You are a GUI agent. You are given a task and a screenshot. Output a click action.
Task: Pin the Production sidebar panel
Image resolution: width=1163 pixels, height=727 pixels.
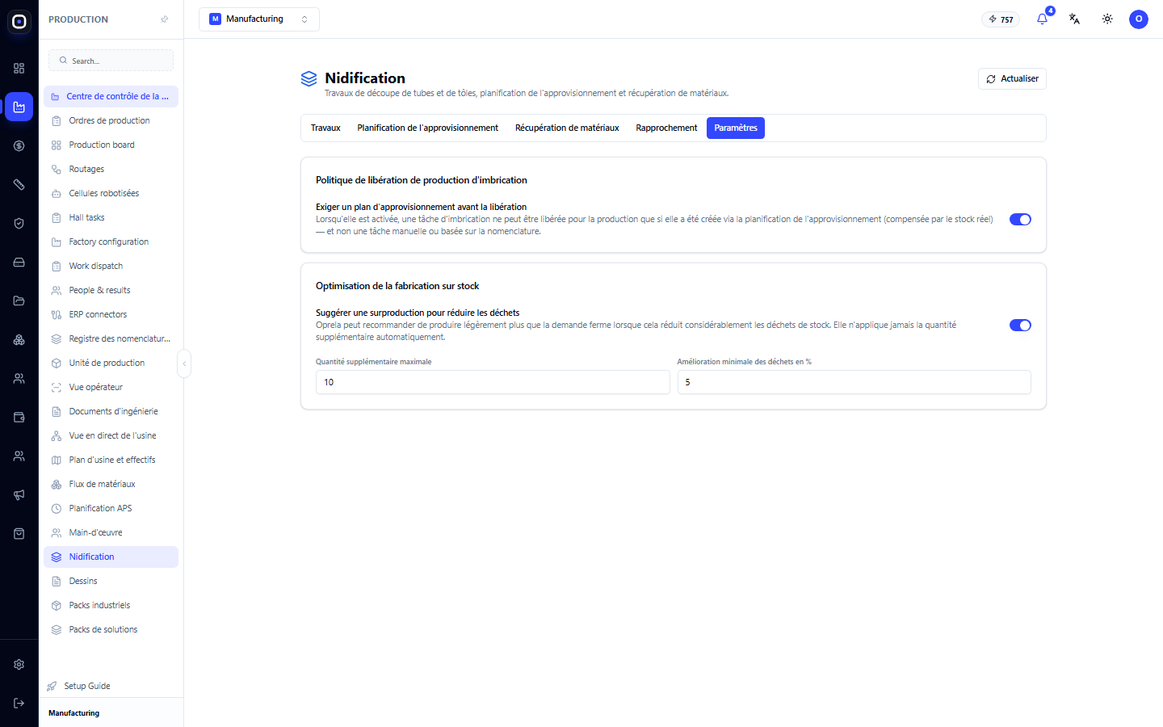(x=165, y=19)
